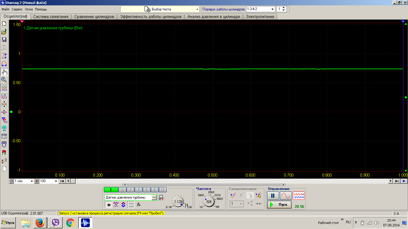
Task: Jump to the recording end button
Action: pyautogui.click(x=397, y=181)
